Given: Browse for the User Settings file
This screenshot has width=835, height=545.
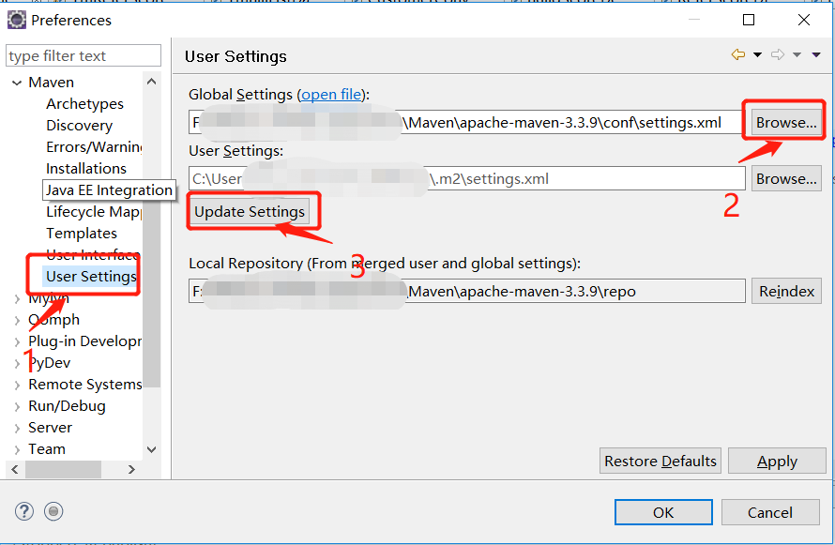Looking at the screenshot, I should pos(786,179).
